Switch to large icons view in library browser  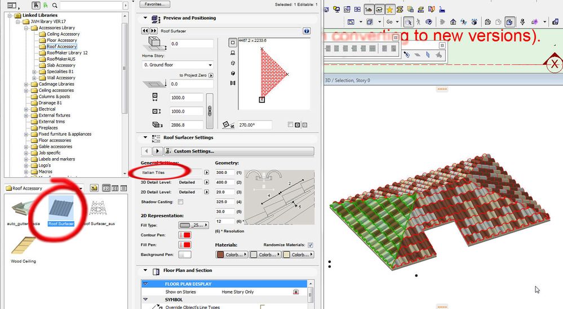tap(107, 188)
